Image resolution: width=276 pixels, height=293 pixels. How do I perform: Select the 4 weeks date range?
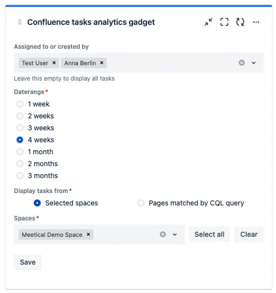[x=20, y=140]
